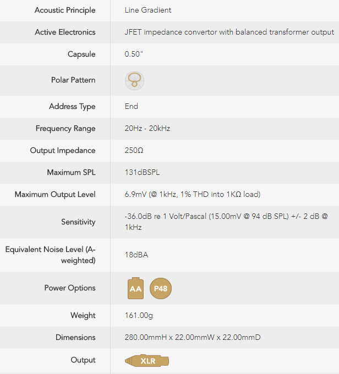Screen dimensions: 339x374
Task: Click the 18dBA equivalent noise value
Action: (136, 255)
